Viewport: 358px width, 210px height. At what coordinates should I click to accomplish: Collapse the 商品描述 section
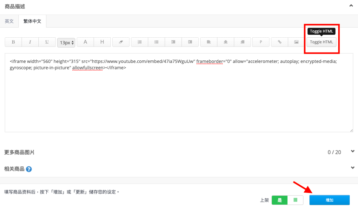pyautogui.click(x=351, y=6)
